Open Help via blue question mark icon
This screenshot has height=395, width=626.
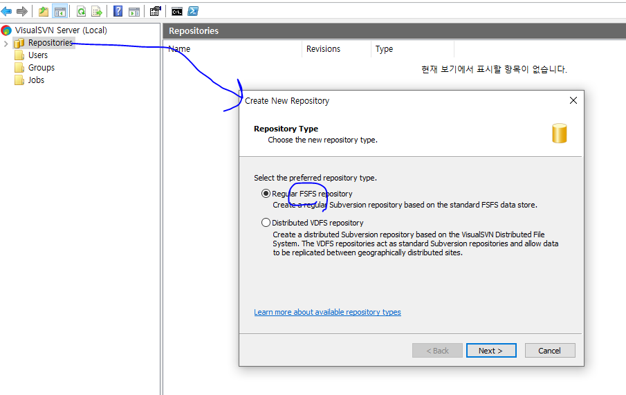coord(118,11)
